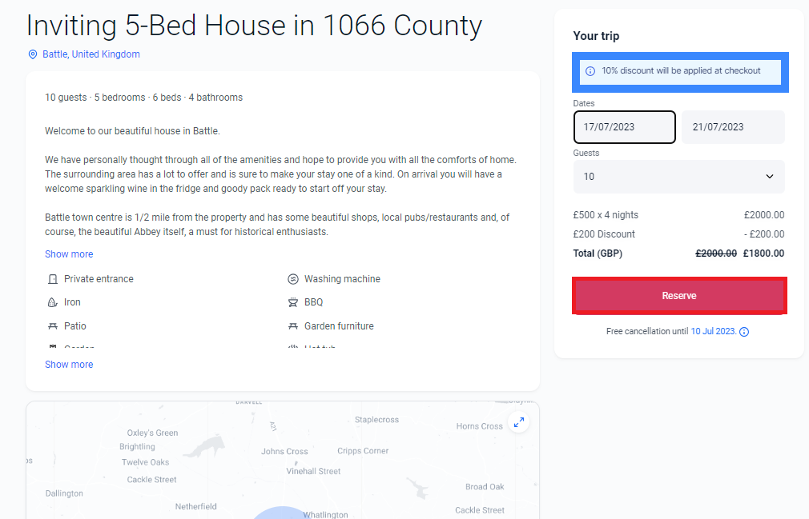Click the Hot tub amenity icon

pyautogui.click(x=292, y=346)
